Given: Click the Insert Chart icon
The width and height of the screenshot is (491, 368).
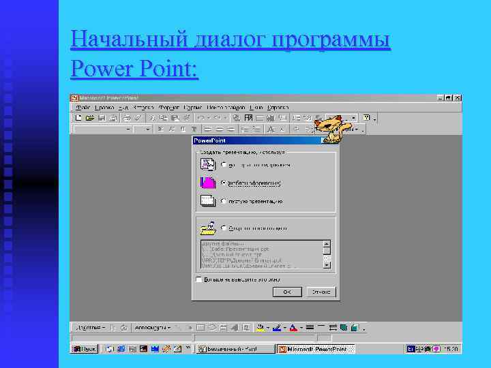Looking at the screenshot, I should [x=271, y=118].
